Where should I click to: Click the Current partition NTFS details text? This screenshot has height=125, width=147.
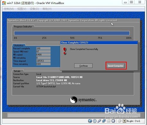point(59,84)
